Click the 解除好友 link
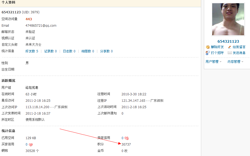 pos(217,47)
